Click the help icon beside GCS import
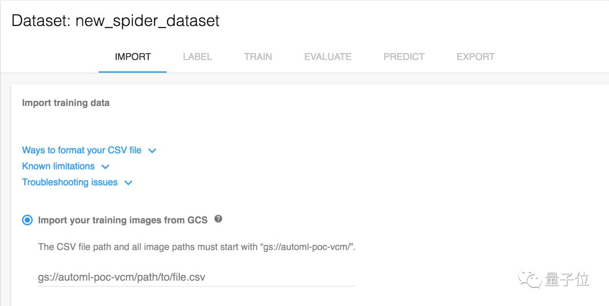The height and width of the screenshot is (306, 609). [x=218, y=219]
